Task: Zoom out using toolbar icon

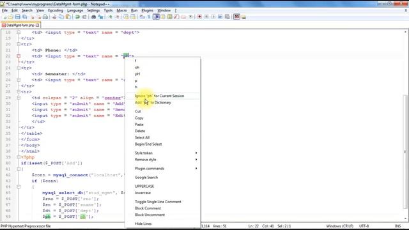Action: coord(118,17)
